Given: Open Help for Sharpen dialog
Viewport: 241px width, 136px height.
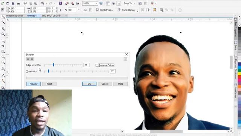Looking at the screenshot, I should [120, 84].
